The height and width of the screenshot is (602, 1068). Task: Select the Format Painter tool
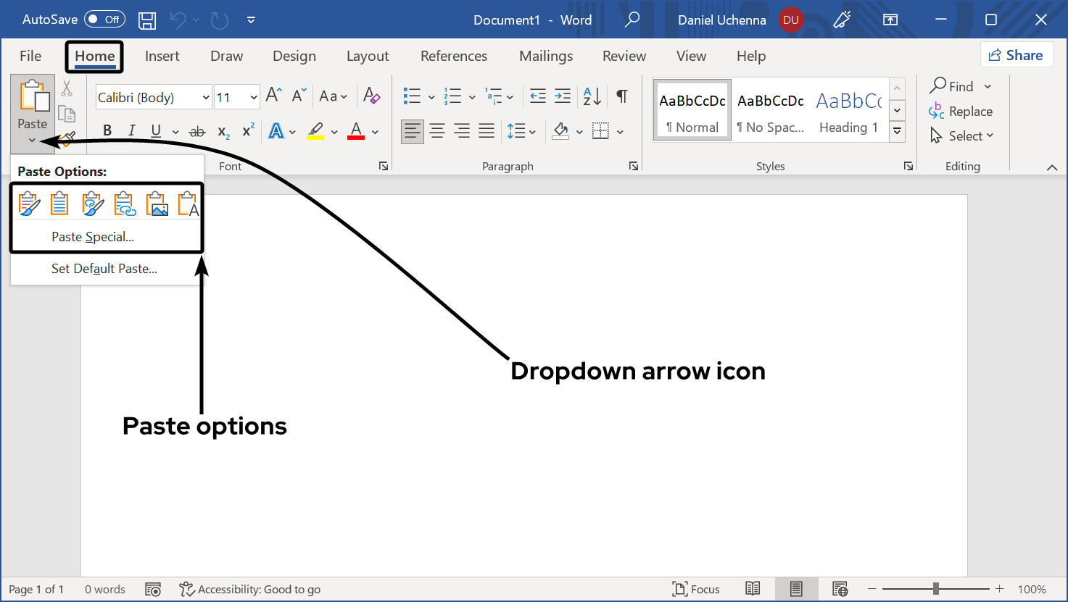coord(67,138)
